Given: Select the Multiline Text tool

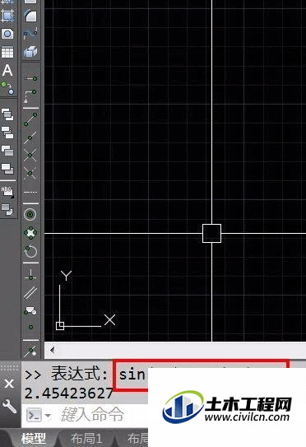Looking at the screenshot, I should pyautogui.click(x=7, y=70).
